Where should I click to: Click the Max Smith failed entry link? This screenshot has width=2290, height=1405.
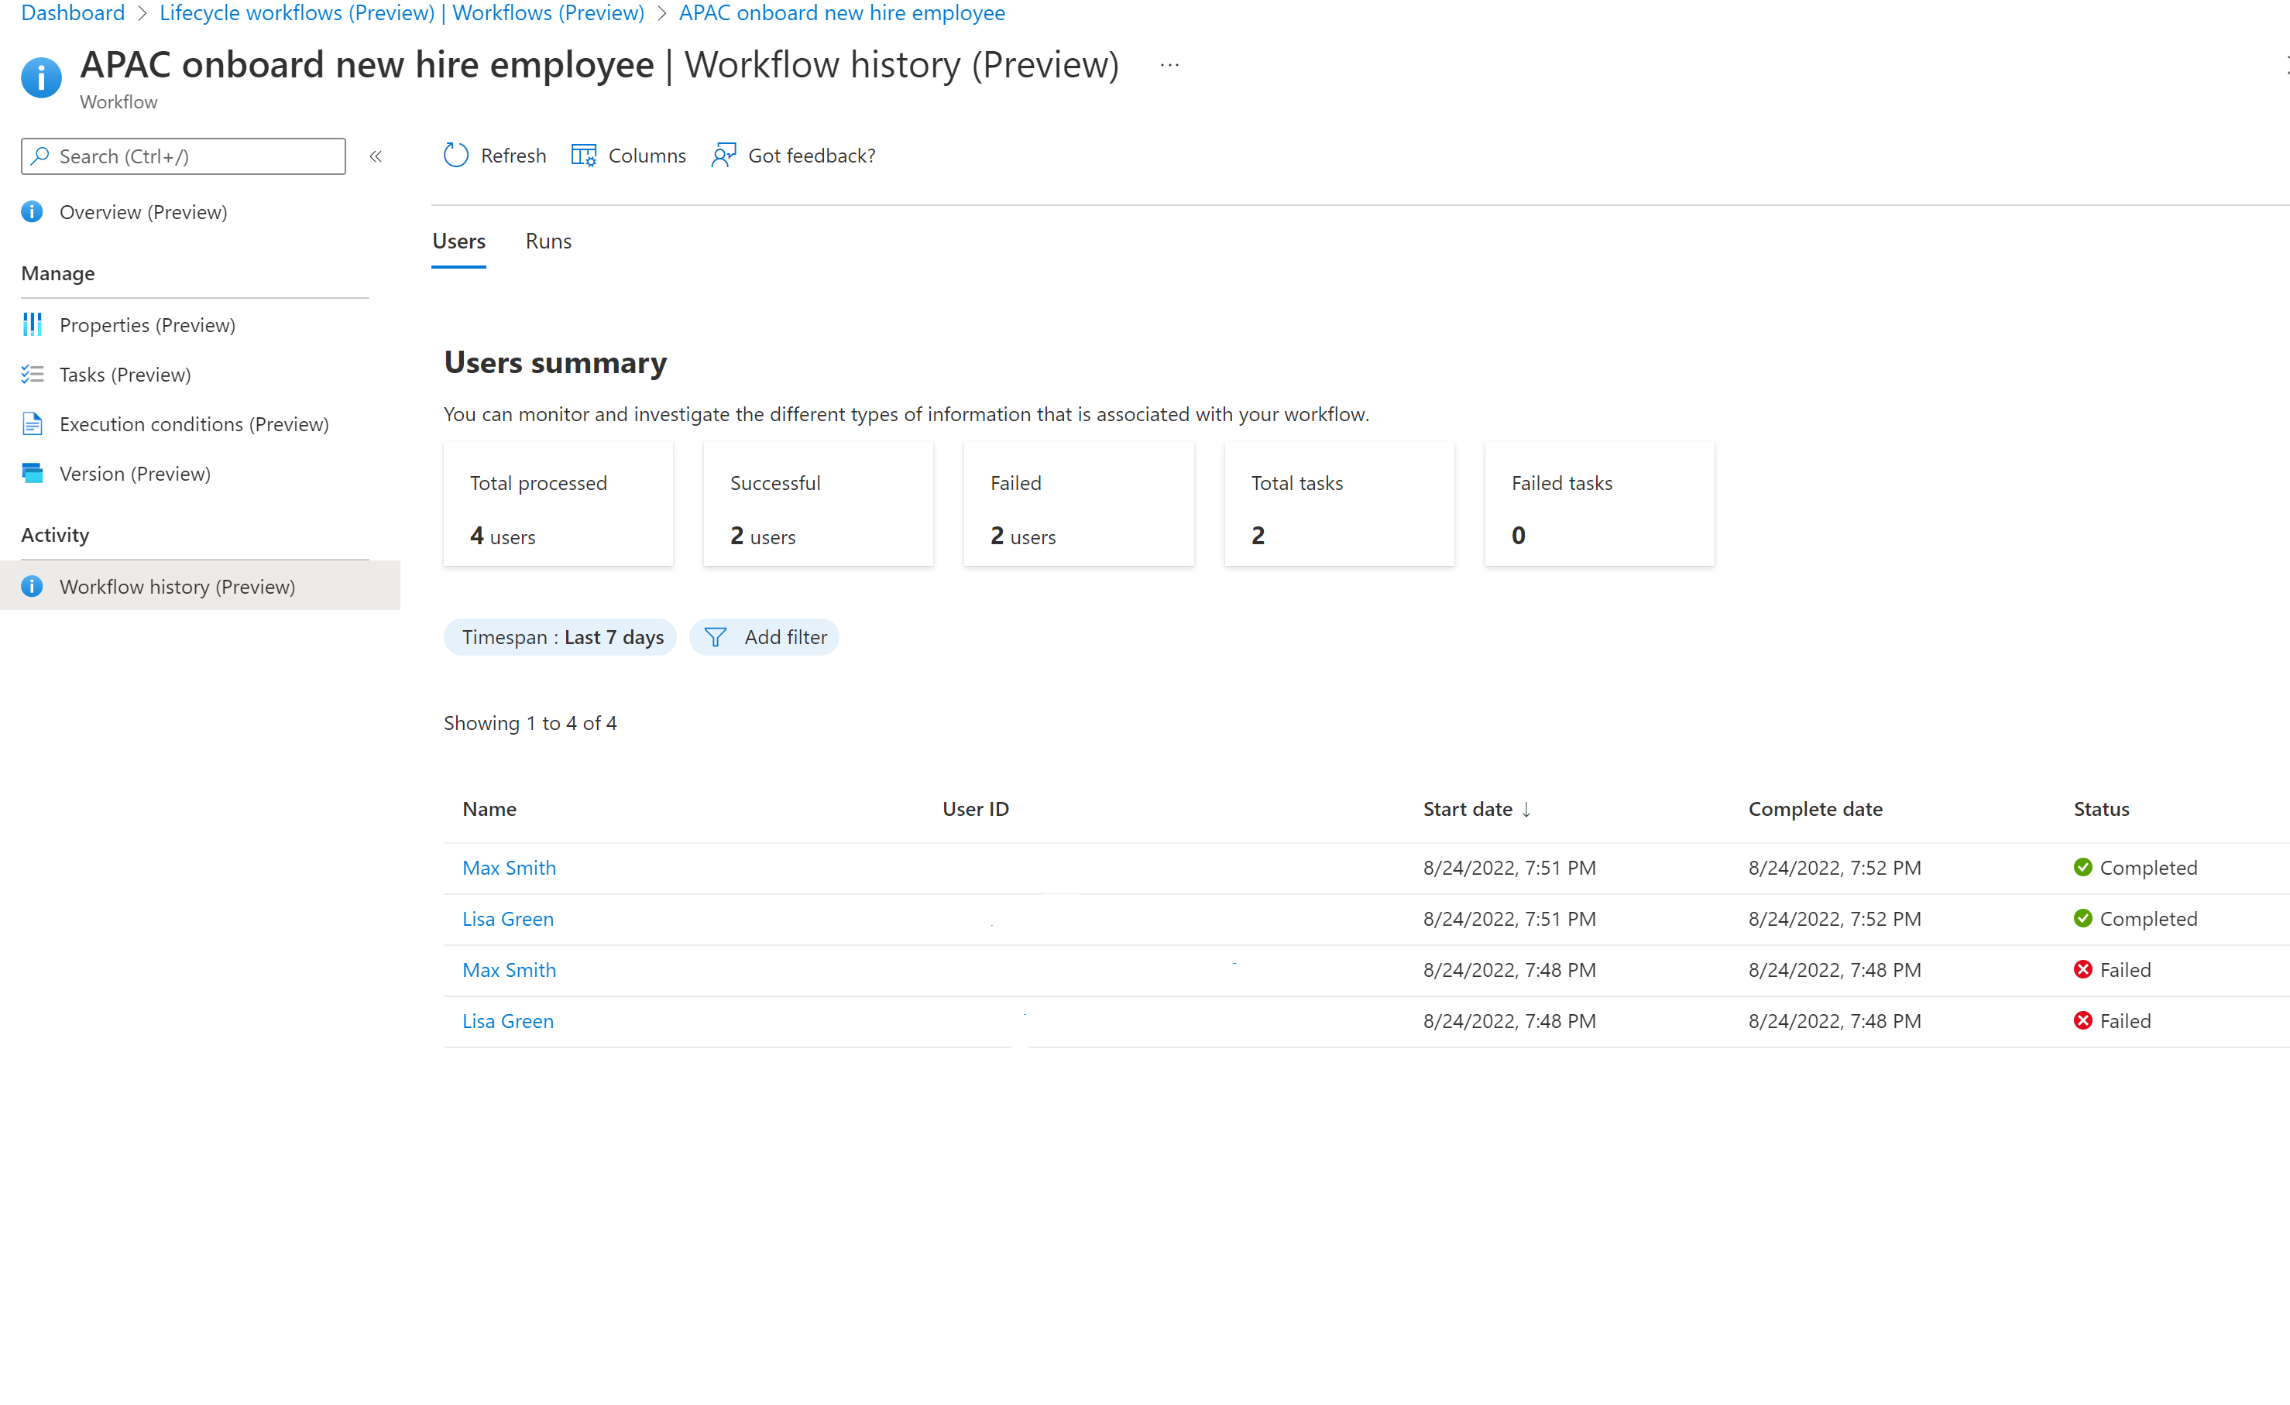[509, 968]
